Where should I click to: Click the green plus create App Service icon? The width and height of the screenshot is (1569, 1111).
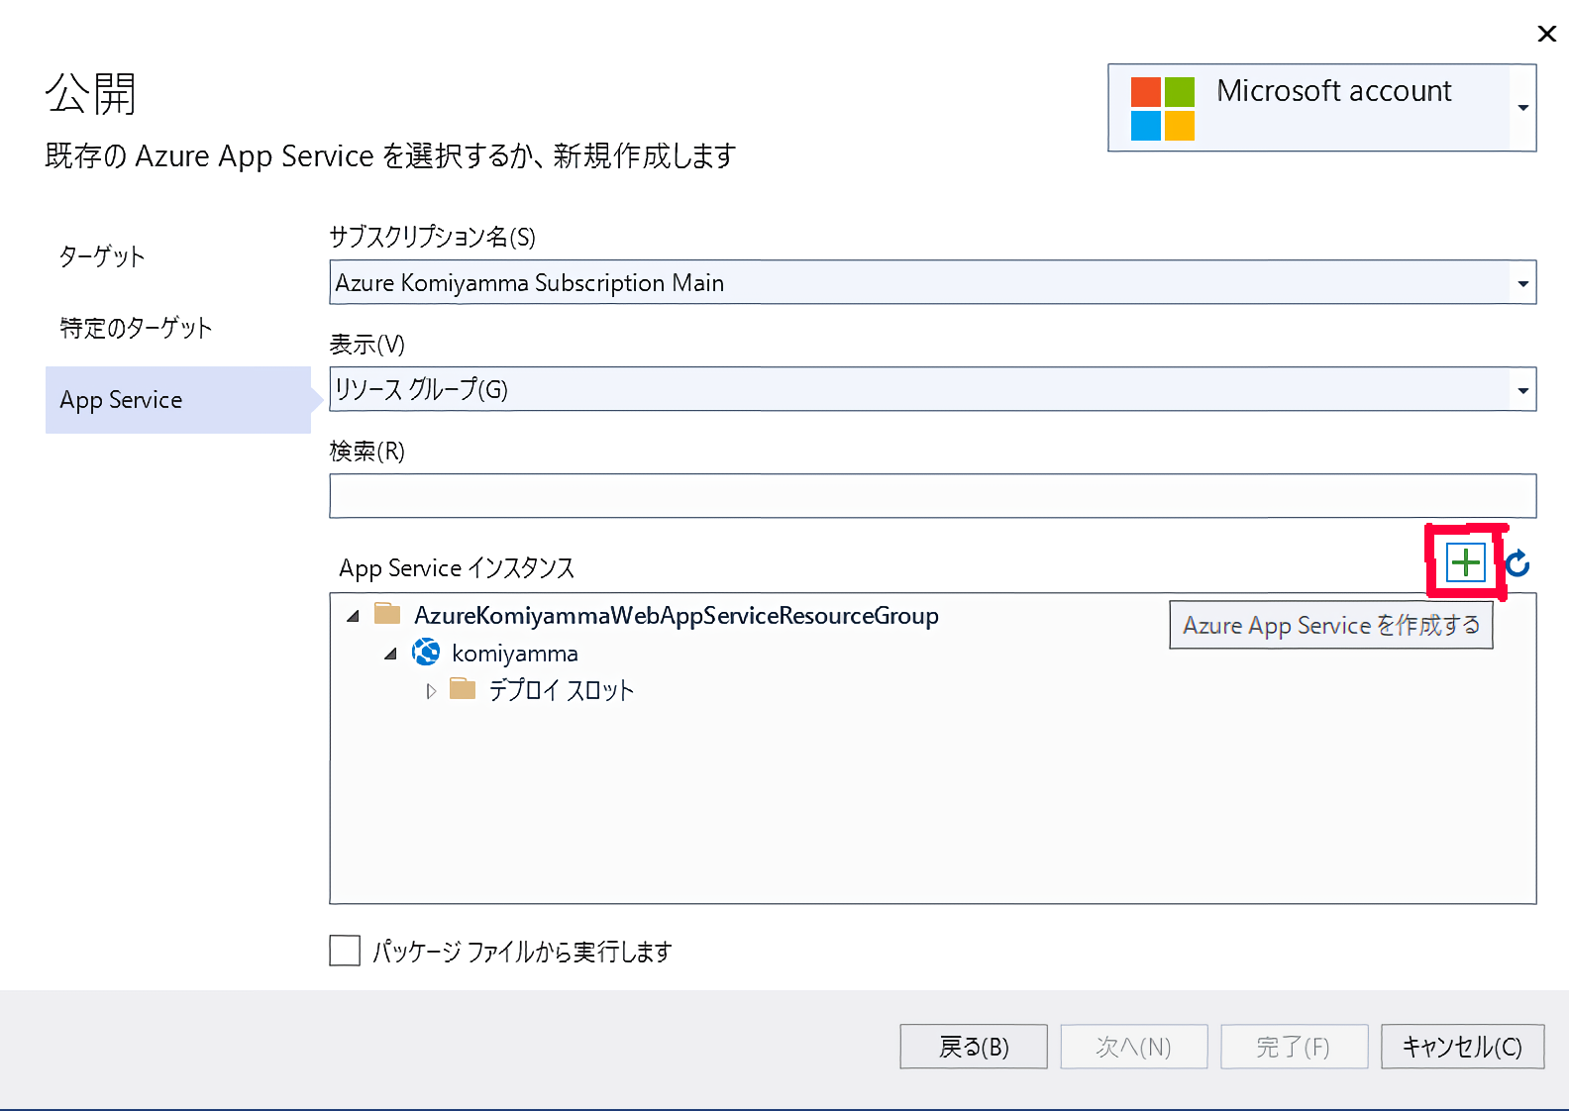pyautogui.click(x=1465, y=562)
